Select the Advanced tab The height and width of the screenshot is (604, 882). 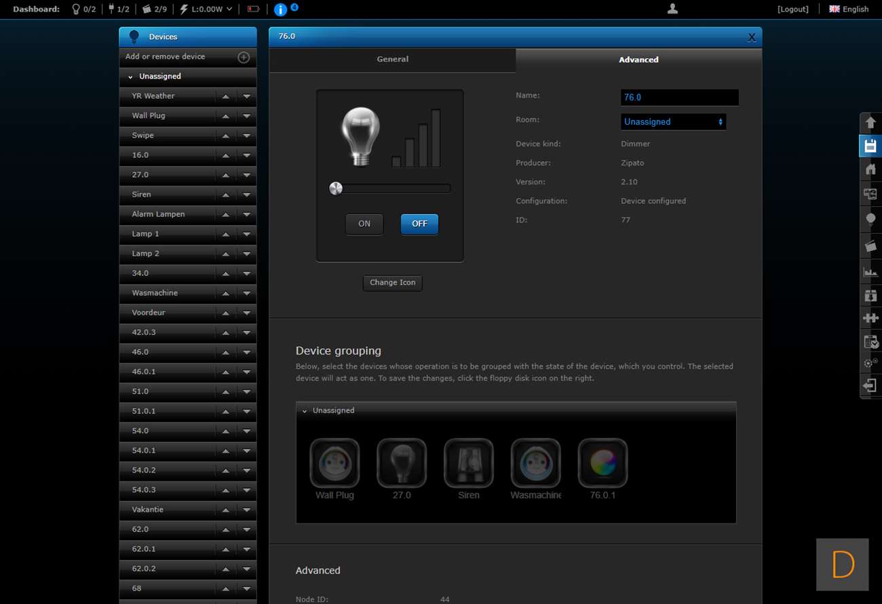(x=638, y=60)
